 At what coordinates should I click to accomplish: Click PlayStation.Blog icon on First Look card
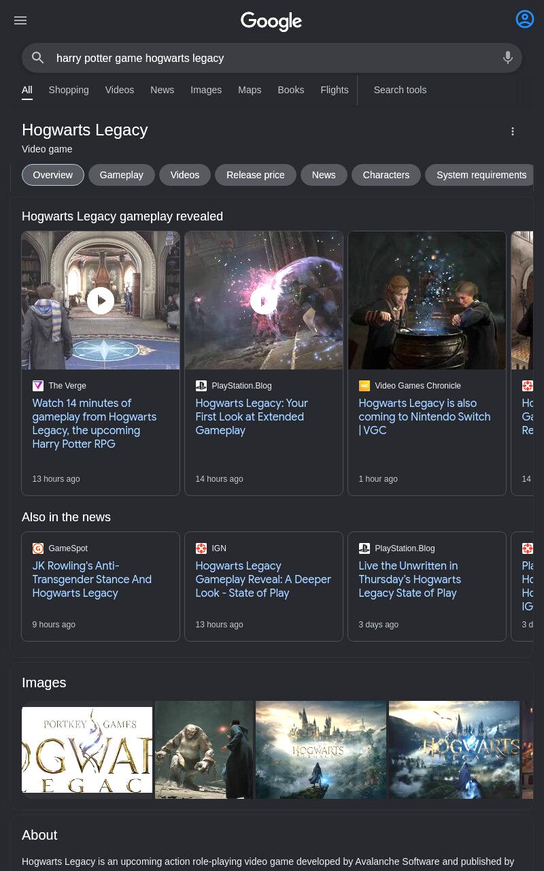point(201,386)
